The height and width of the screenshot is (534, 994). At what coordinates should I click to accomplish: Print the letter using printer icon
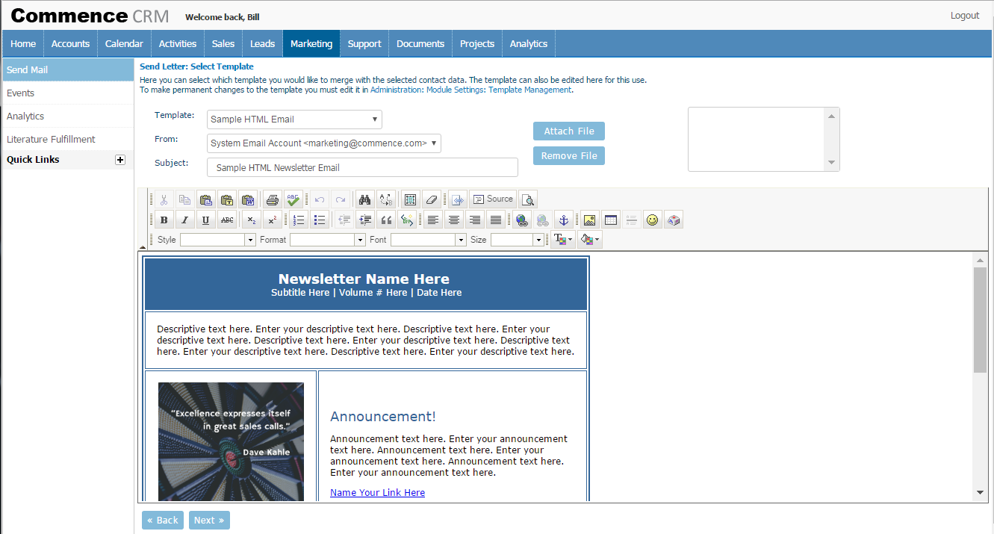[x=273, y=199]
